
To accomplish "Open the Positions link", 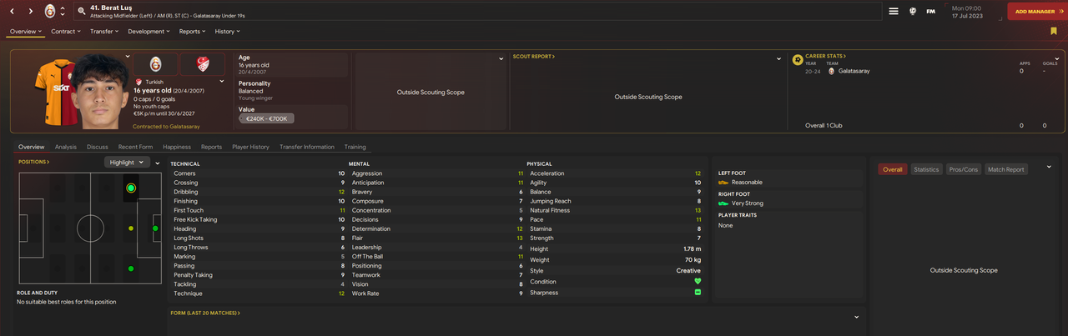I will [34, 162].
